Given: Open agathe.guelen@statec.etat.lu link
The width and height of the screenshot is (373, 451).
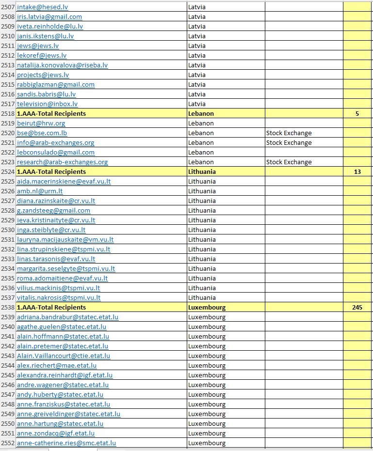Looking at the screenshot, I should pyautogui.click(x=62, y=327).
